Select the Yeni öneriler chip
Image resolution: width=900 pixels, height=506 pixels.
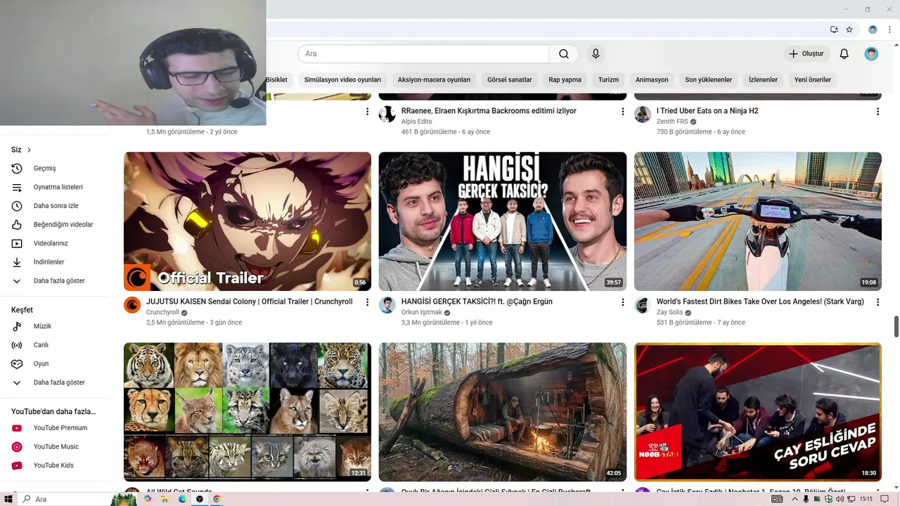813,79
